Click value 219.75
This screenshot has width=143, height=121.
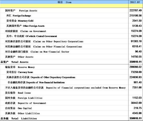coord(138,108)
